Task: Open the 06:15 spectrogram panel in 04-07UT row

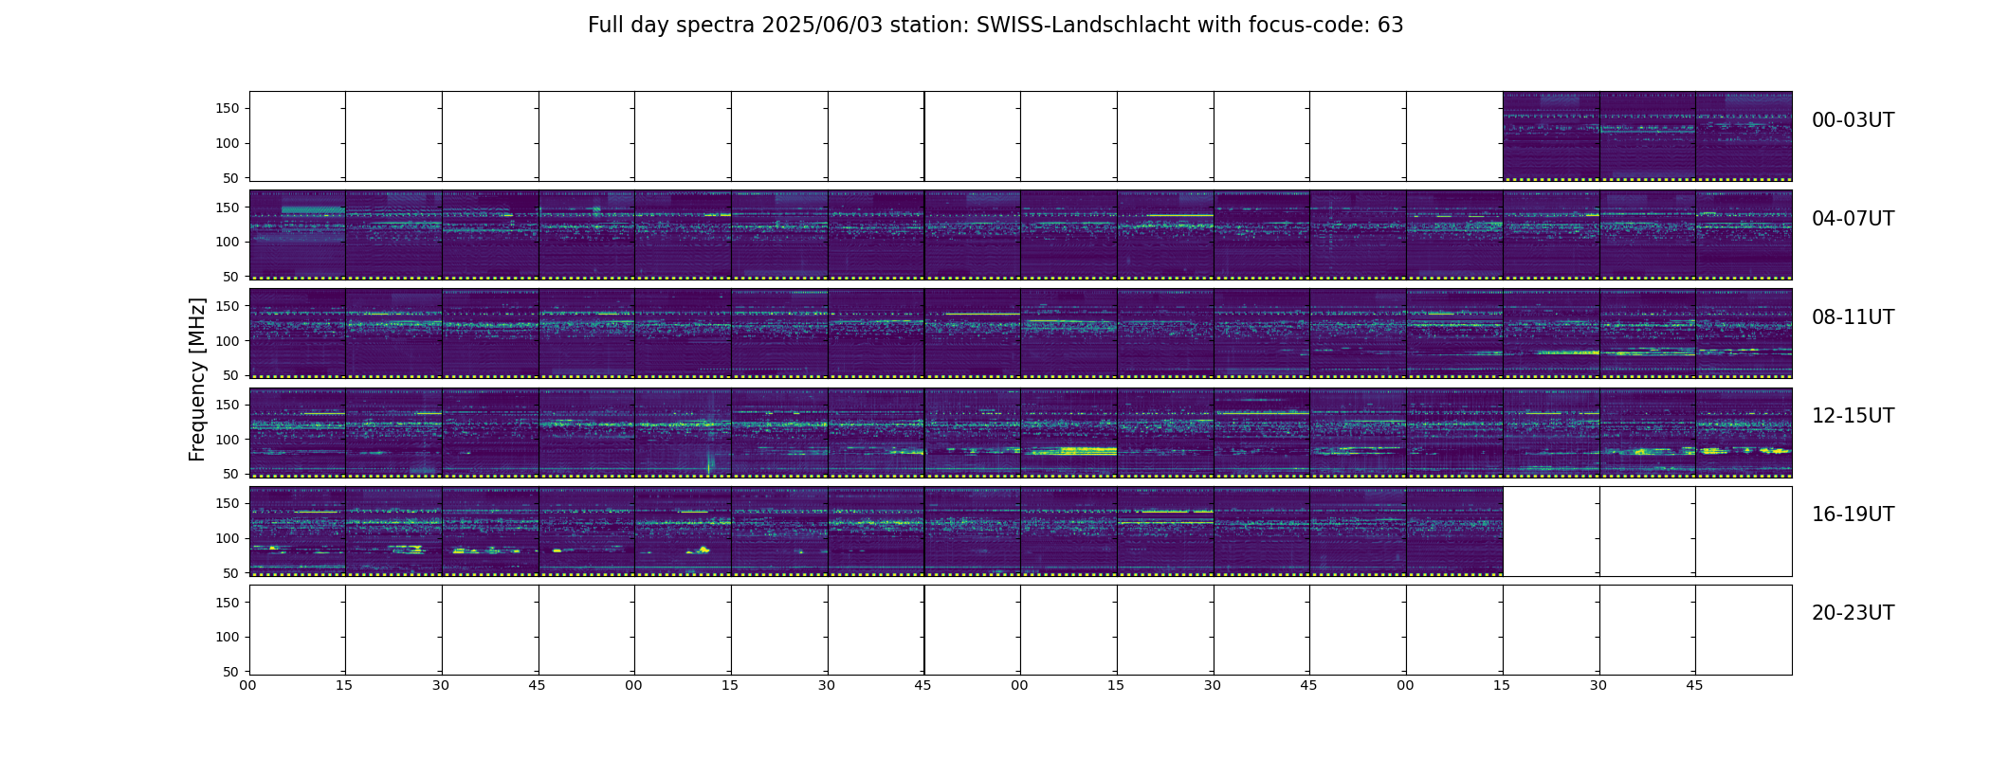Action: click(1165, 235)
